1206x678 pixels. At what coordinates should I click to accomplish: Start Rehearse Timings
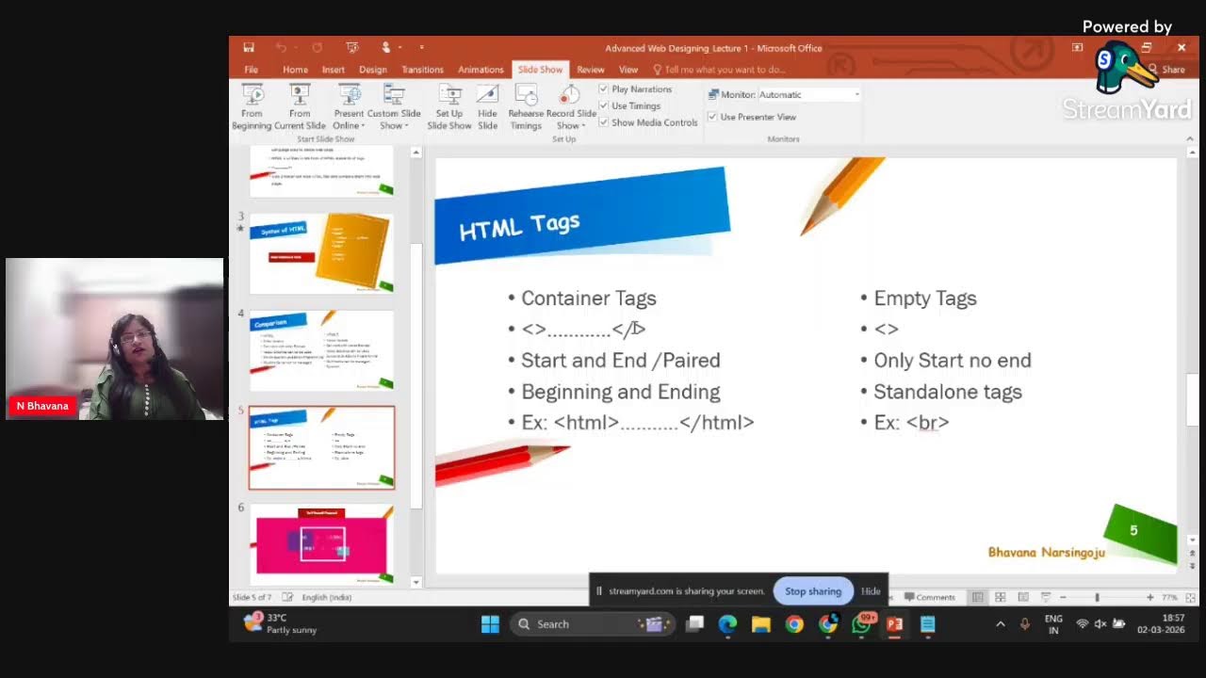(526, 107)
